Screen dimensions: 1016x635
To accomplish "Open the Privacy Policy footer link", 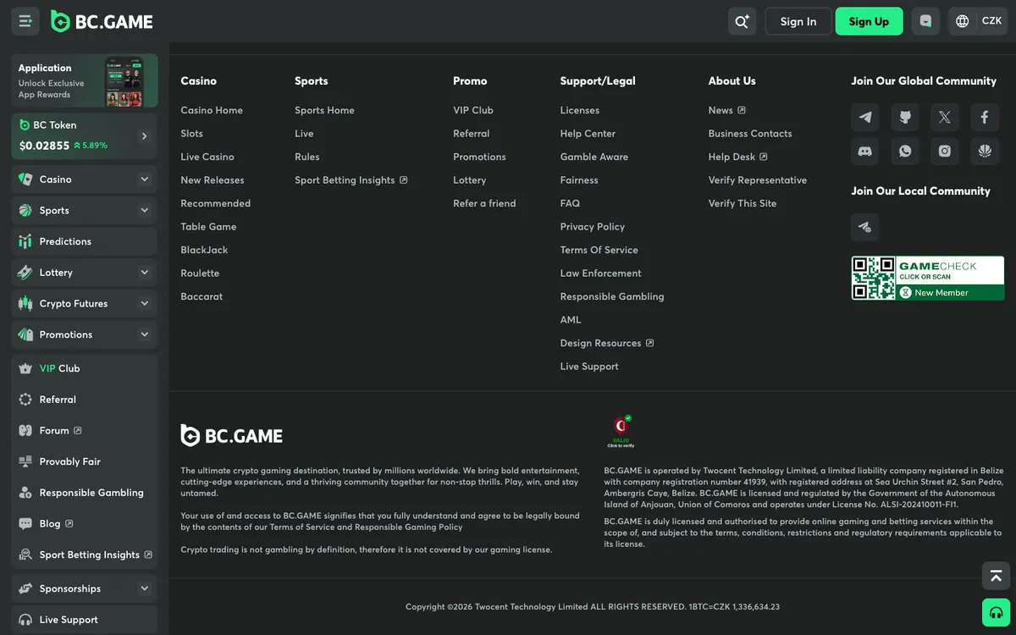I will 593,227.
